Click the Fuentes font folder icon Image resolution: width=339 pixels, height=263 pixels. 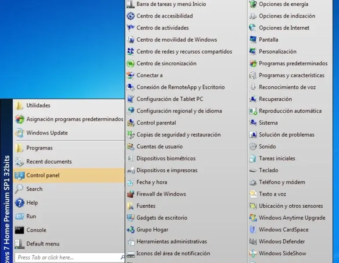131,206
